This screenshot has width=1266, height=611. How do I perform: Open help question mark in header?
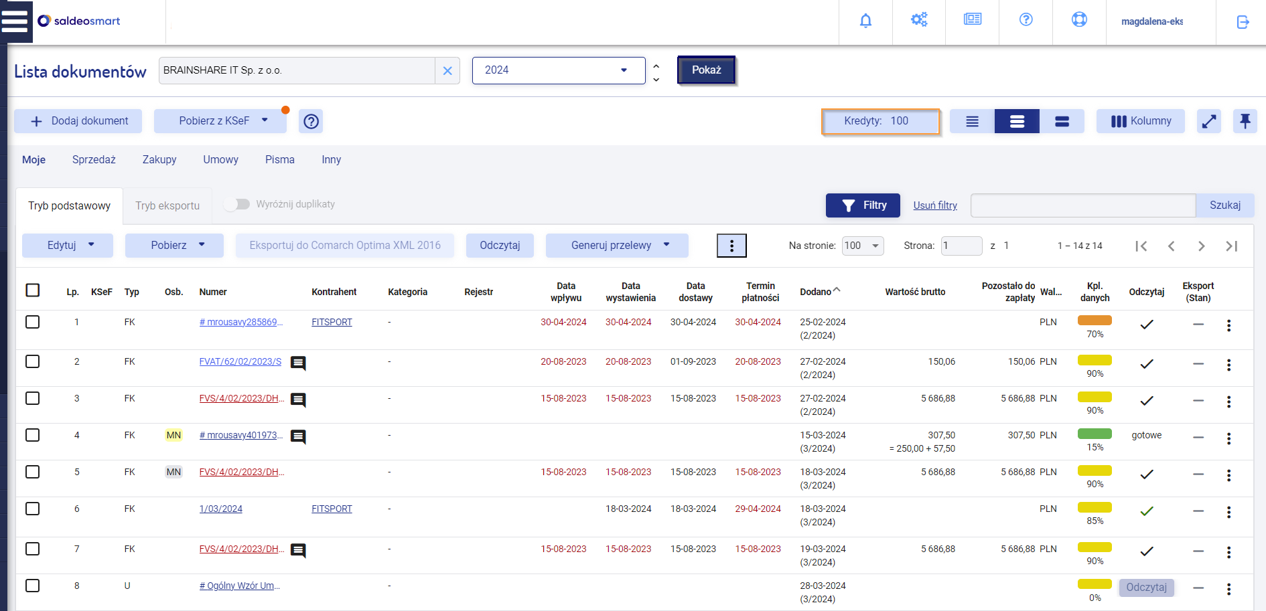[1026, 19]
